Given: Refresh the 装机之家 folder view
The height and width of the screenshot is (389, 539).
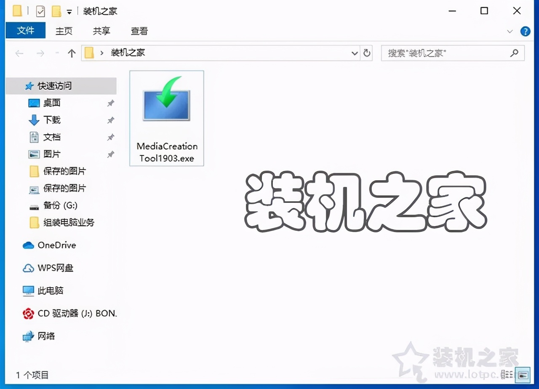Looking at the screenshot, I should pyautogui.click(x=366, y=53).
